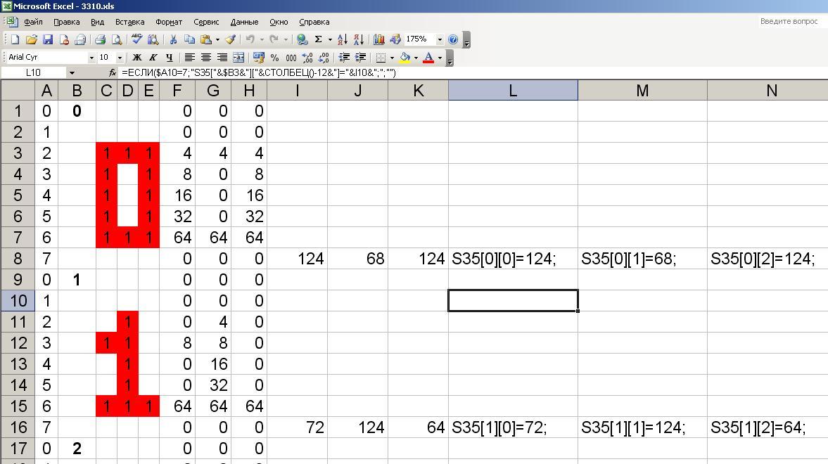
Task: Apply currency format icon
Action: 258,58
